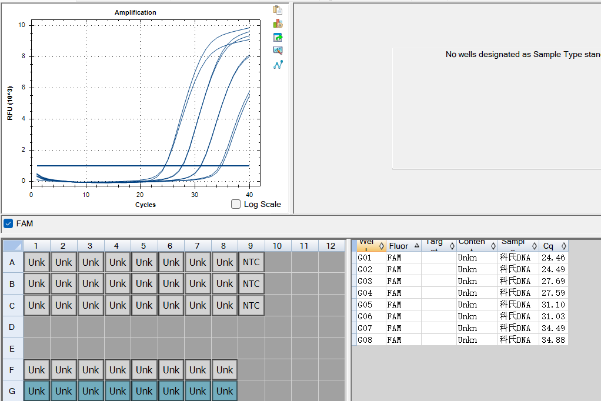Image resolution: width=601 pixels, height=401 pixels.
Task: Enable the Log Scale checkbox
Action: (x=236, y=204)
